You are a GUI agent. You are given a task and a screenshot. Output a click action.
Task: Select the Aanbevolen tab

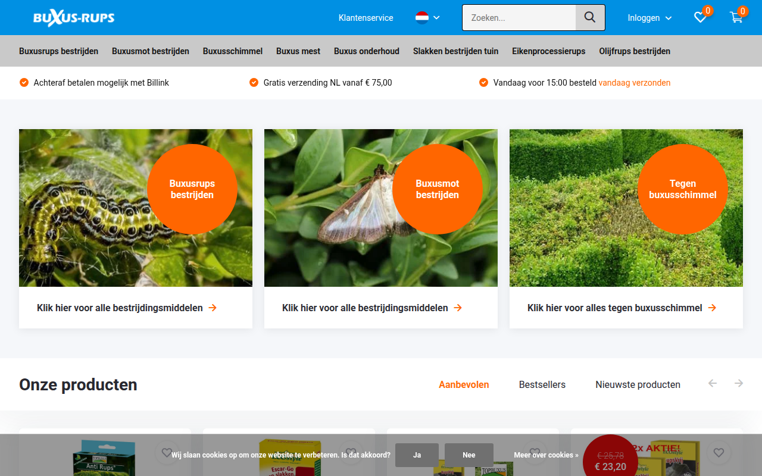[x=464, y=384]
